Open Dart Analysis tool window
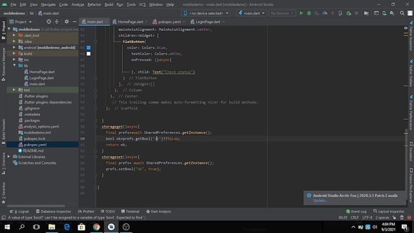 [x=158, y=212]
